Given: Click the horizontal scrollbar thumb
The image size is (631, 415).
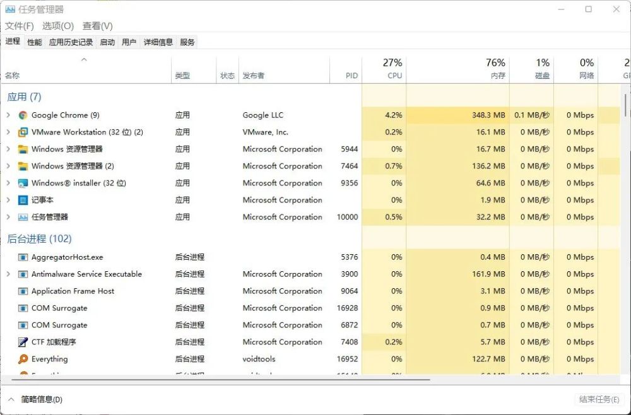Looking at the screenshot, I should [220, 379].
